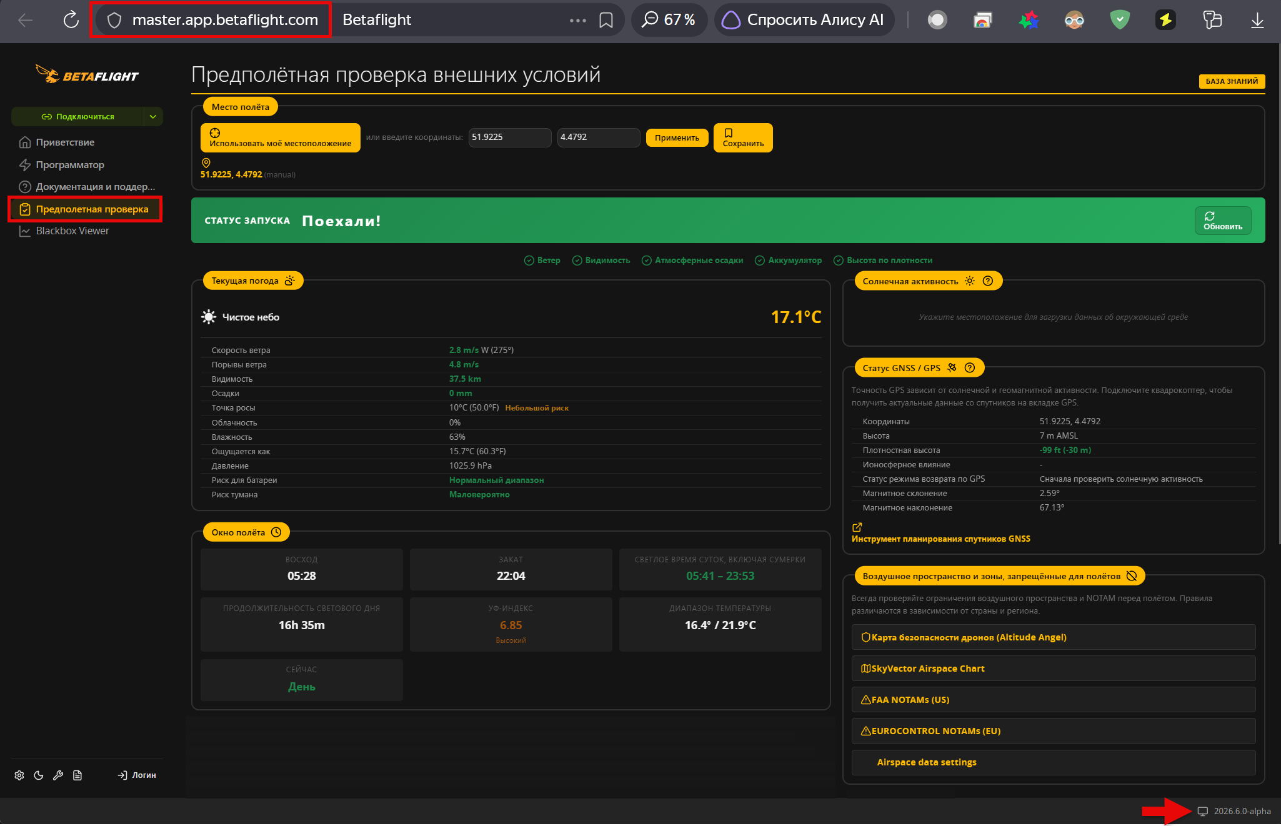Open the Программатор menu item

70,165
